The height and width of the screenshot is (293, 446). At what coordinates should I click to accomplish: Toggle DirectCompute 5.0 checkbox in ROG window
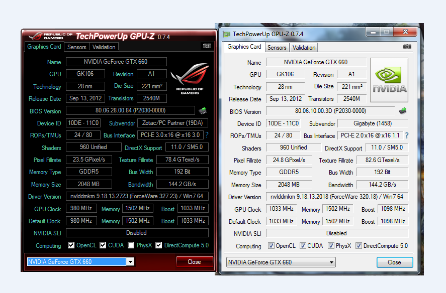click(x=159, y=245)
